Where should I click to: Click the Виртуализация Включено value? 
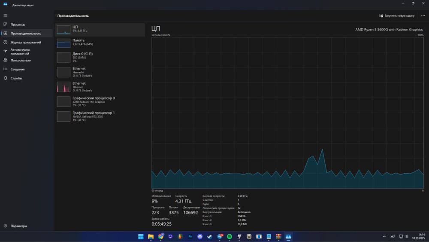244,212
